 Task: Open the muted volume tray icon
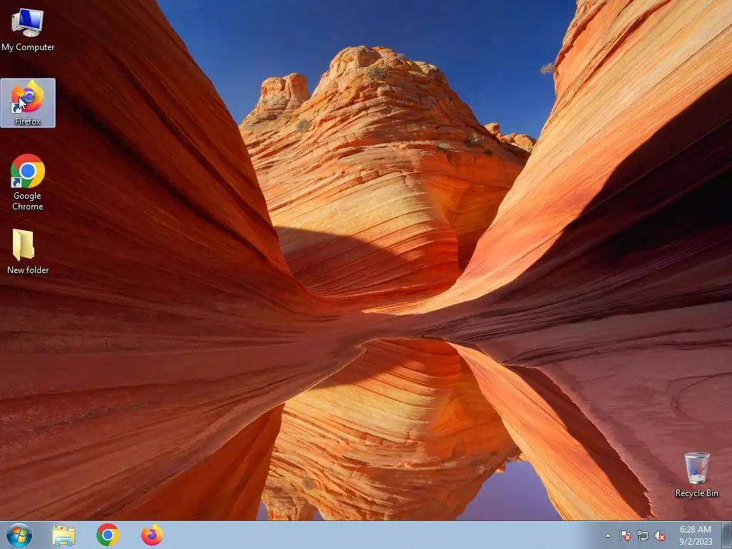pyautogui.click(x=660, y=536)
